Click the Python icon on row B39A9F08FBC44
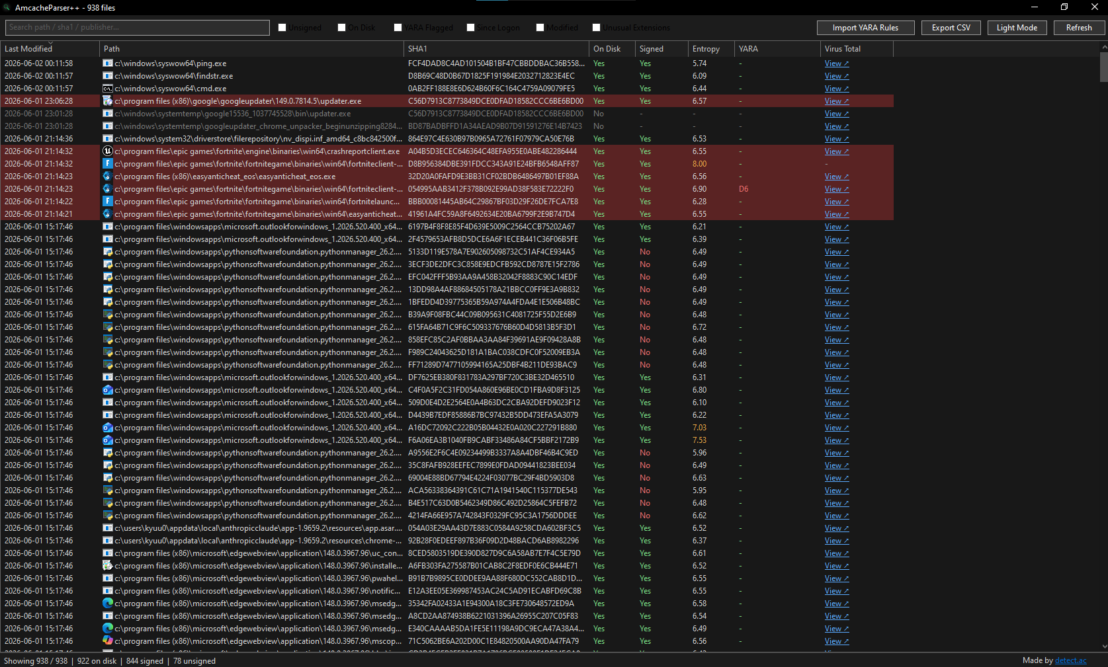Screen dimensions: 1108x667 click(x=107, y=315)
